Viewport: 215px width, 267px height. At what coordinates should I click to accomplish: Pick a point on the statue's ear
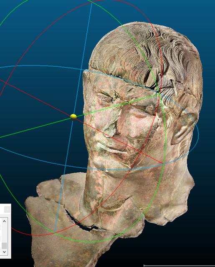(184, 125)
